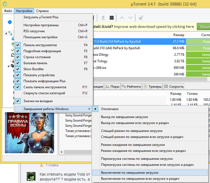The width and height of the screenshot is (210, 183).
Task: Open Помощник настройки
Action: (x=54, y=37)
